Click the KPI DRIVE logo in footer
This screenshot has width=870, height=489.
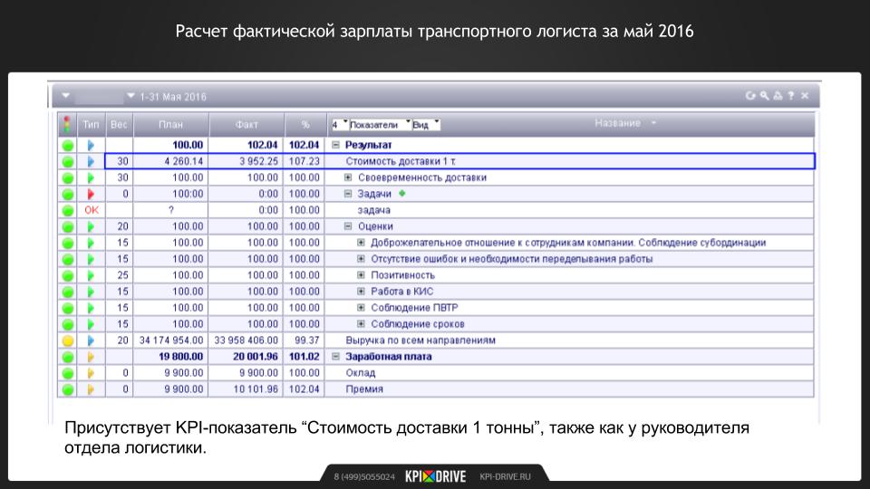(436, 476)
